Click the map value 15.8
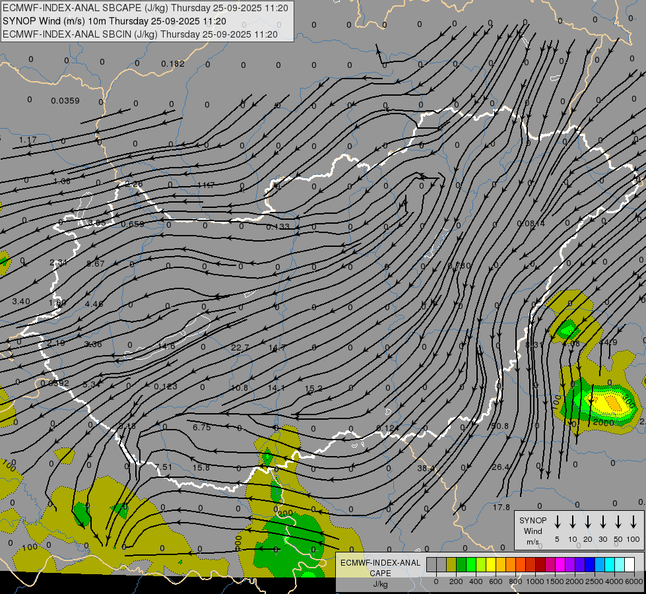646x594 pixels. click(201, 468)
